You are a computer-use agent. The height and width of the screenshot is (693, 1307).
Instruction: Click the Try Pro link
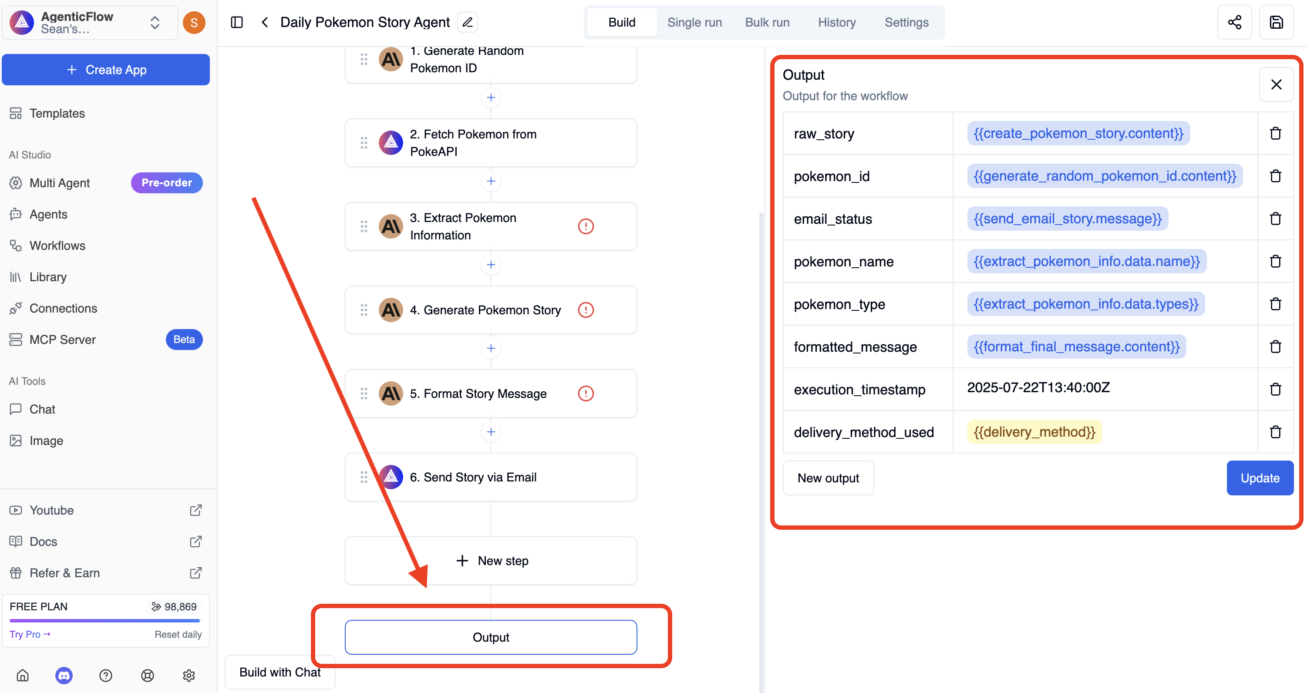tap(30, 634)
